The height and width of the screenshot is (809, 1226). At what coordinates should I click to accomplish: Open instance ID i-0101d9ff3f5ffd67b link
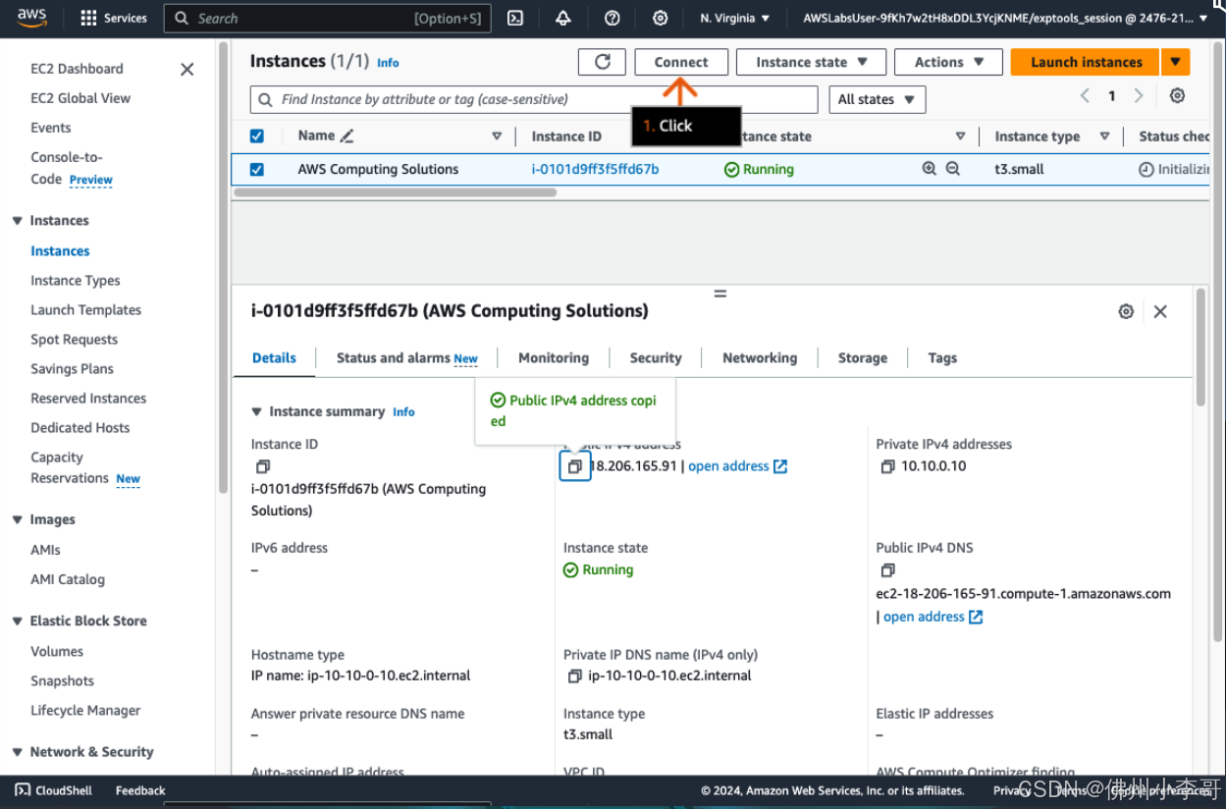pos(595,169)
